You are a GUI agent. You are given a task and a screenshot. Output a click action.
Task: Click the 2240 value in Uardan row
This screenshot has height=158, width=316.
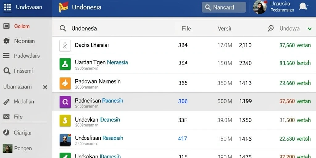pos(245,63)
